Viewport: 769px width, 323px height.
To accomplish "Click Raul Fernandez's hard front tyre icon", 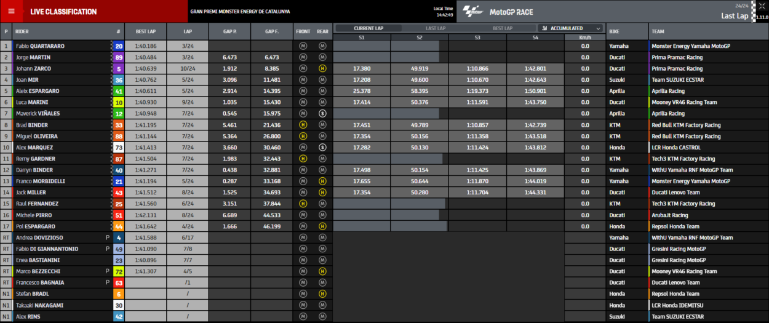I will pos(303,204).
